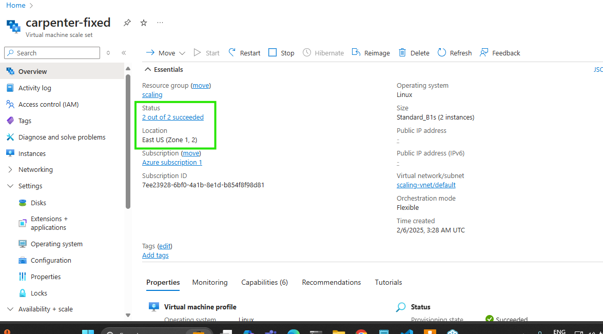603x334 pixels.
Task: Stop the scale set instances
Action: click(x=281, y=53)
